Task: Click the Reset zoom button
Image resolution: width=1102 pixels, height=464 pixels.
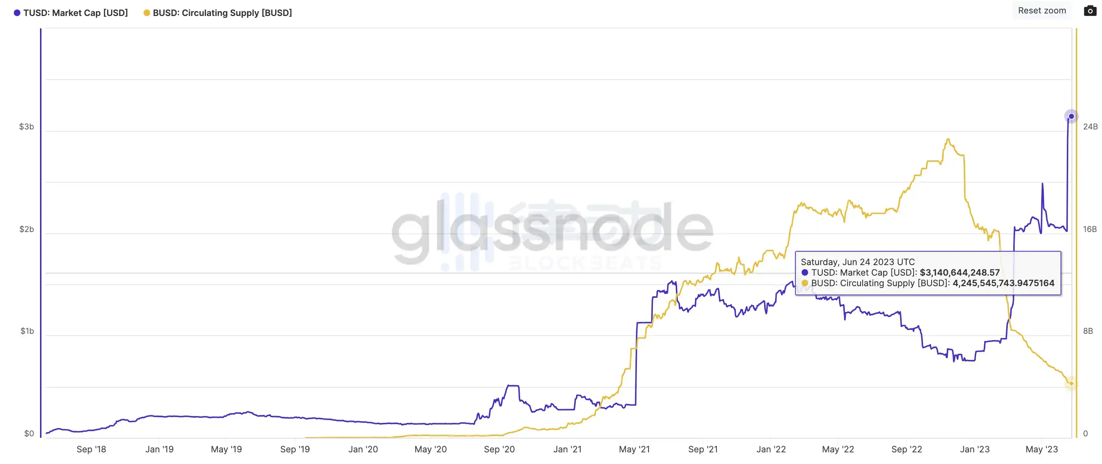Action: (1042, 11)
